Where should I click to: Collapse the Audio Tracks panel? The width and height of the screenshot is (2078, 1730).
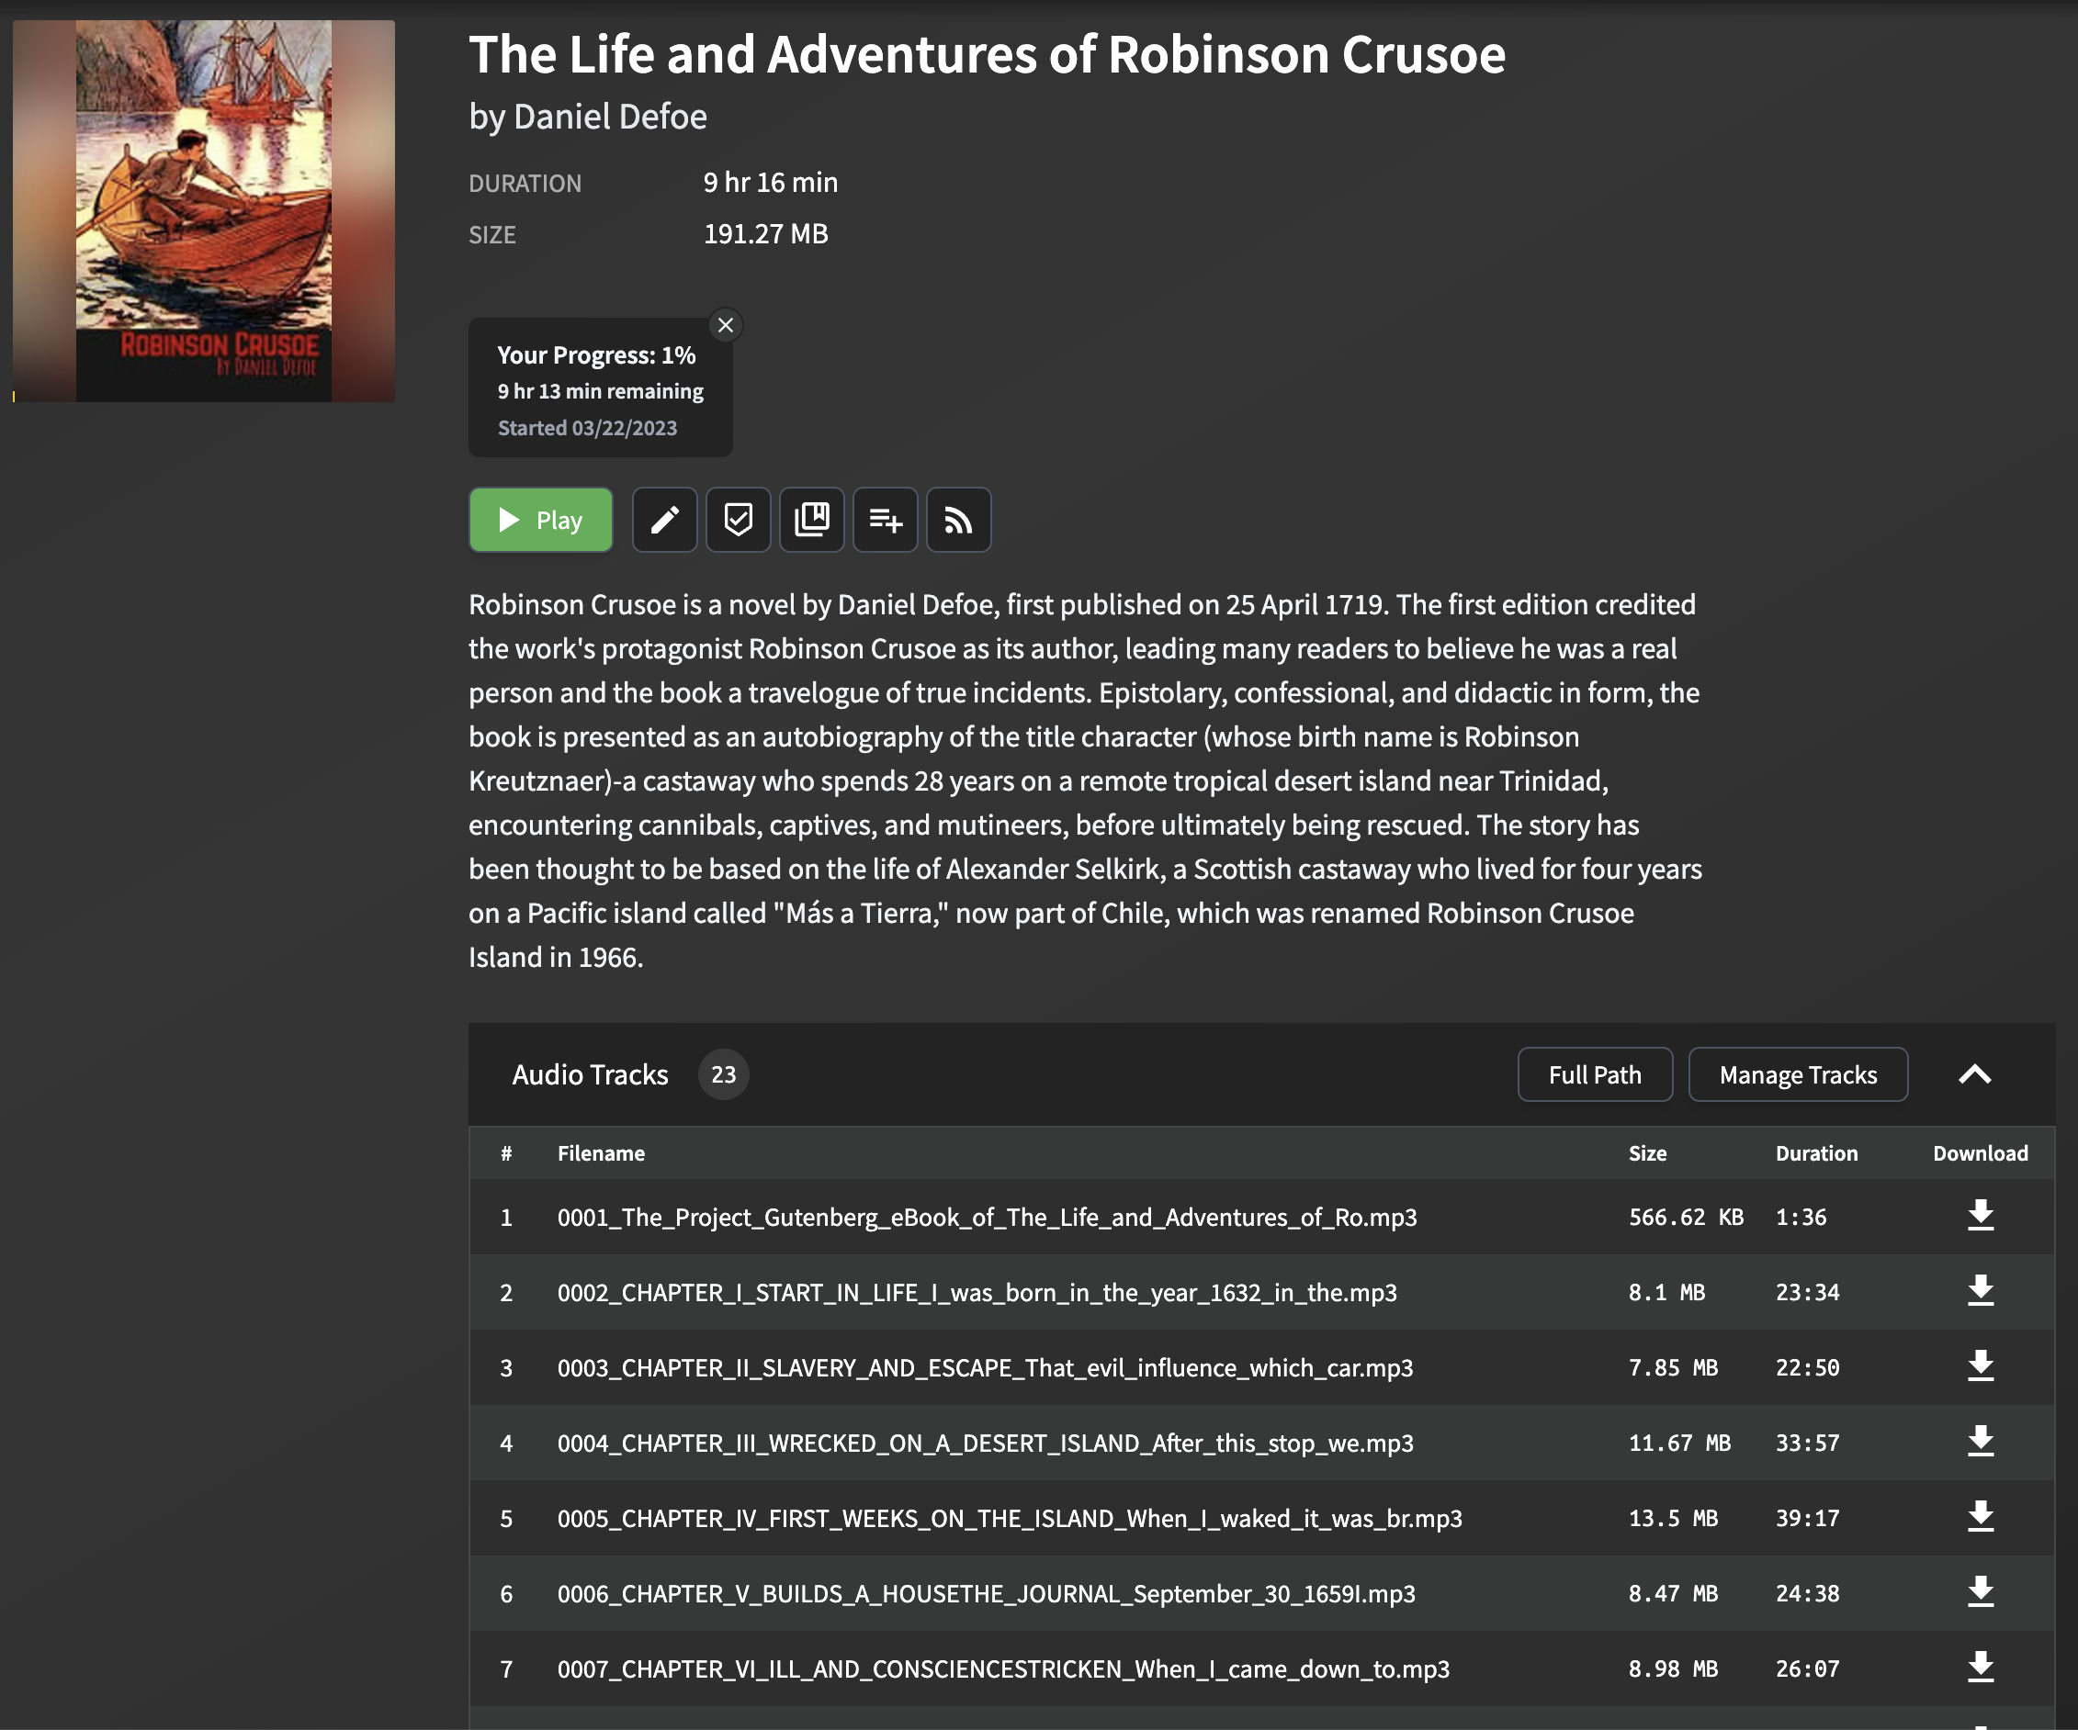[x=1974, y=1074]
